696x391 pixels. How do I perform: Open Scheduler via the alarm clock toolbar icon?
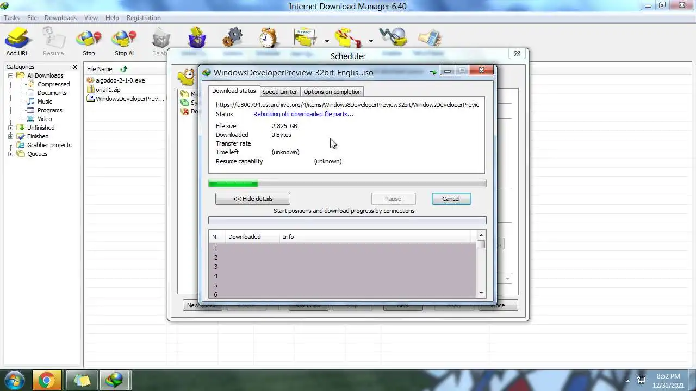click(268, 37)
